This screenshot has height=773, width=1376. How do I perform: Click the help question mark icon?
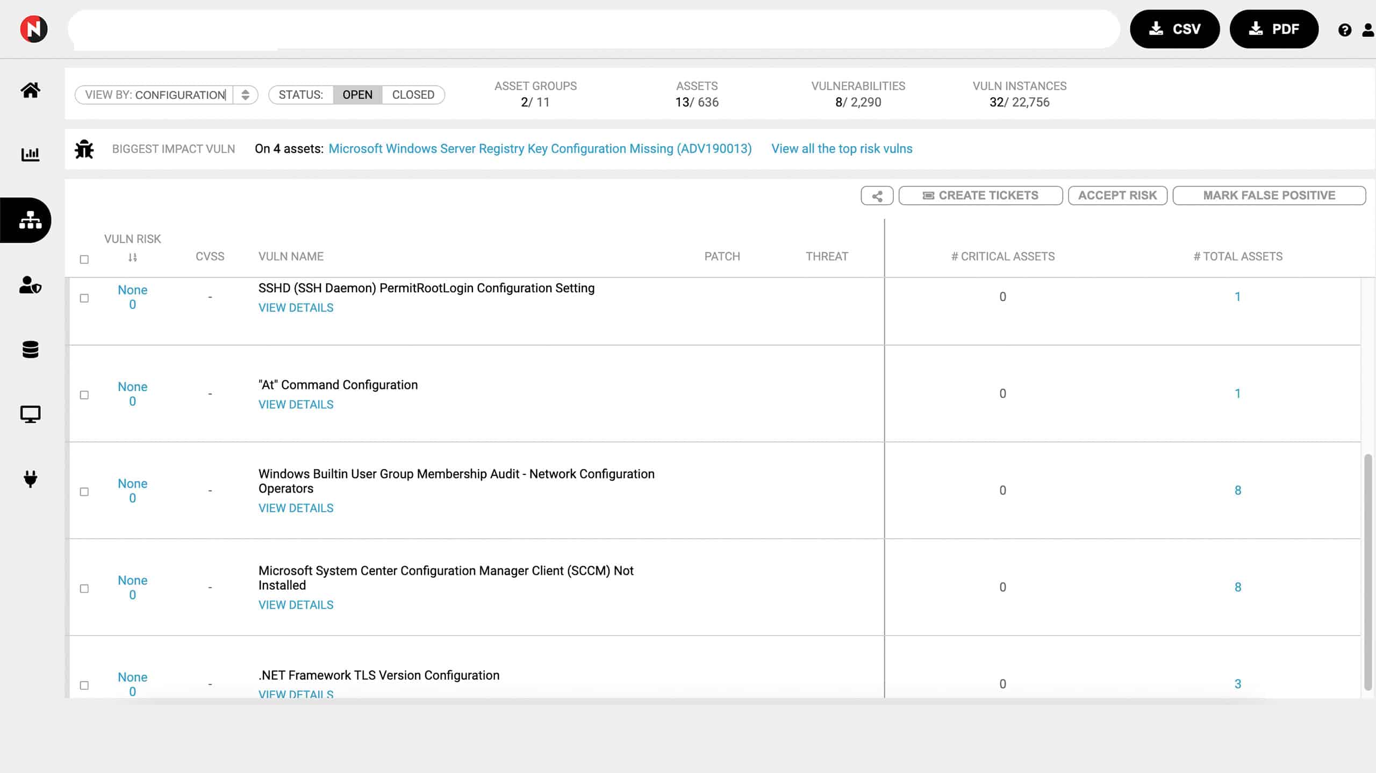pos(1345,30)
